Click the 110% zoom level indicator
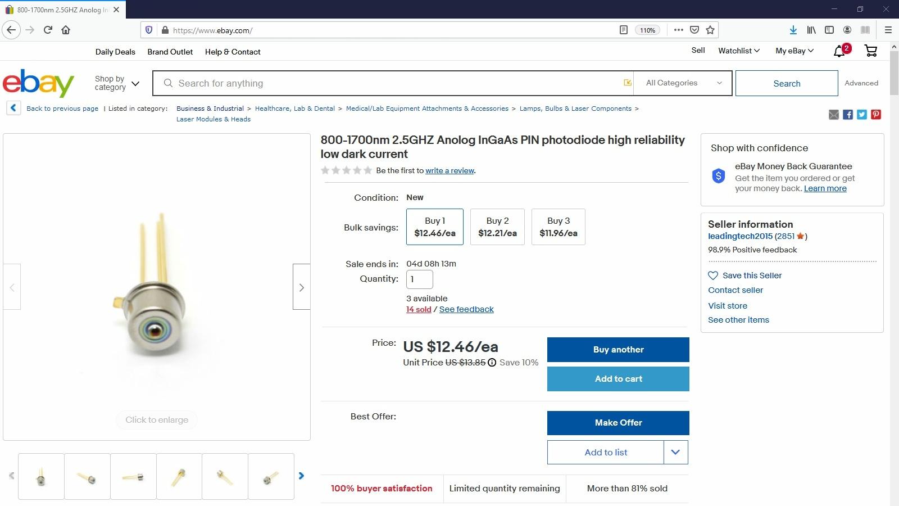Screen dimensions: 899x506 coord(647,30)
